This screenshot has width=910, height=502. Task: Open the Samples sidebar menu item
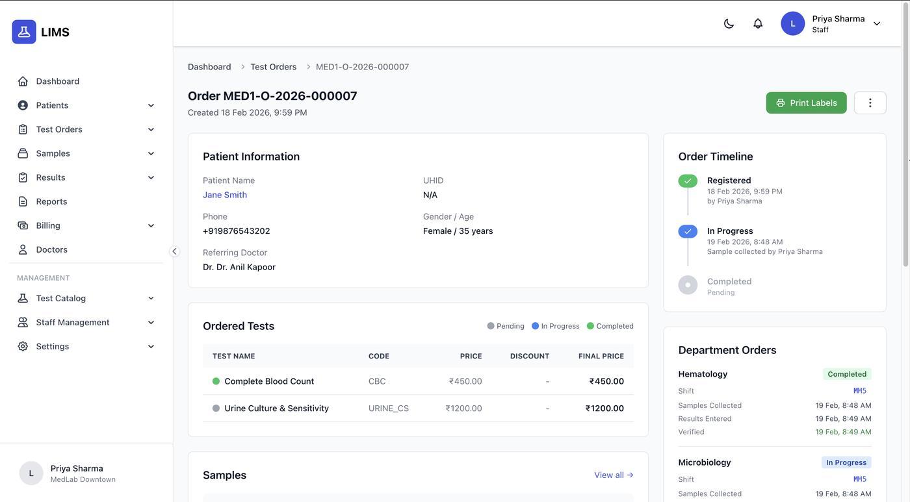pos(53,153)
